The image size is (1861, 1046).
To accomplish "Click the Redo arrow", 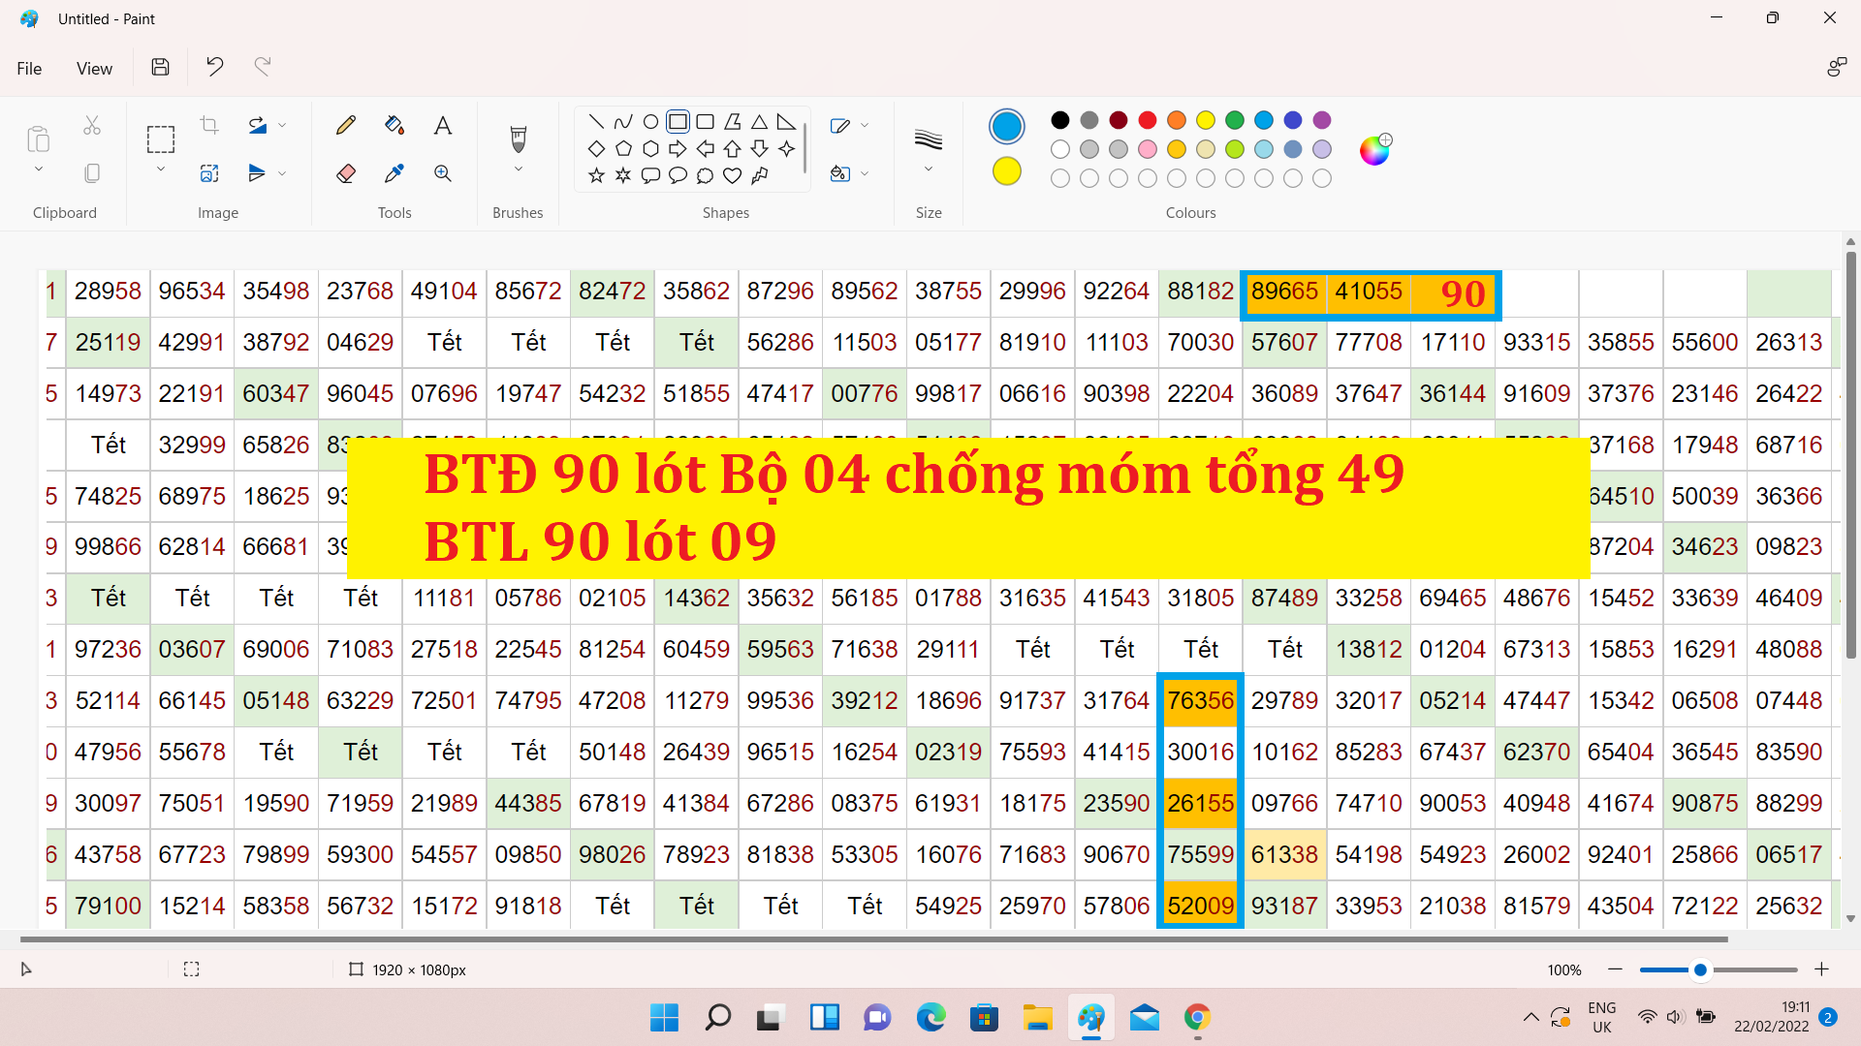I will pos(262,66).
